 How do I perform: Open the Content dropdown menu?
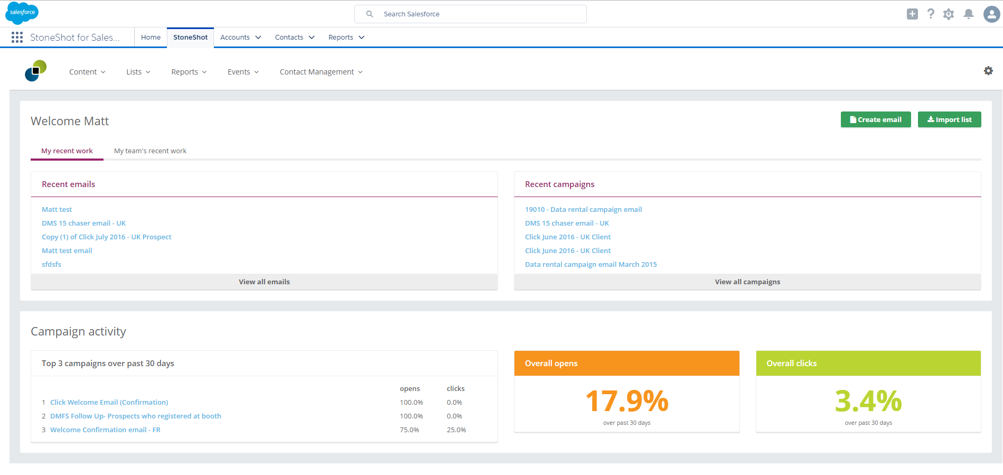(87, 72)
